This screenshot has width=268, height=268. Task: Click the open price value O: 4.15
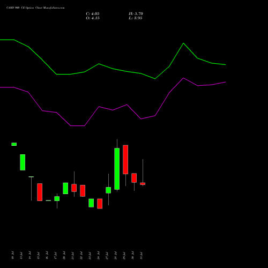93,18
